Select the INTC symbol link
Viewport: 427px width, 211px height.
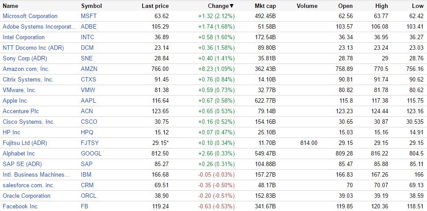click(x=87, y=37)
